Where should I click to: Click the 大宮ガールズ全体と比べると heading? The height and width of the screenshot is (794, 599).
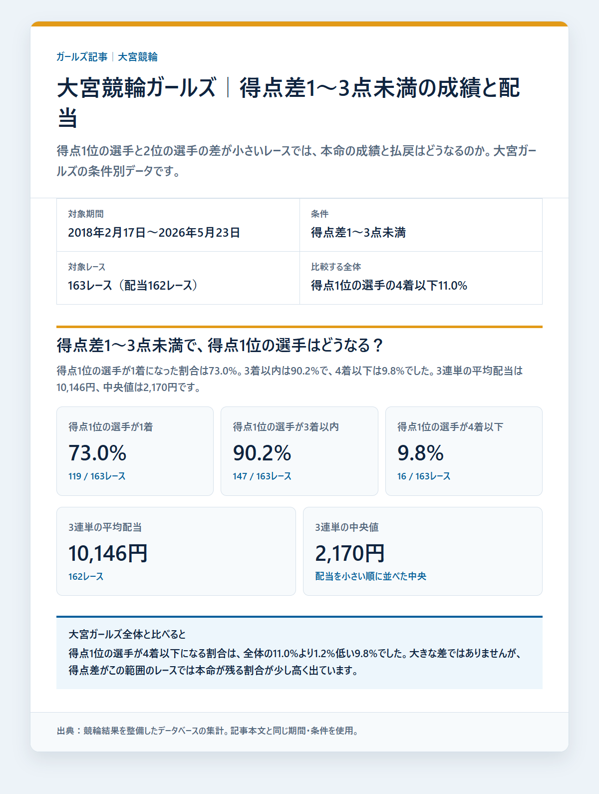click(x=127, y=634)
